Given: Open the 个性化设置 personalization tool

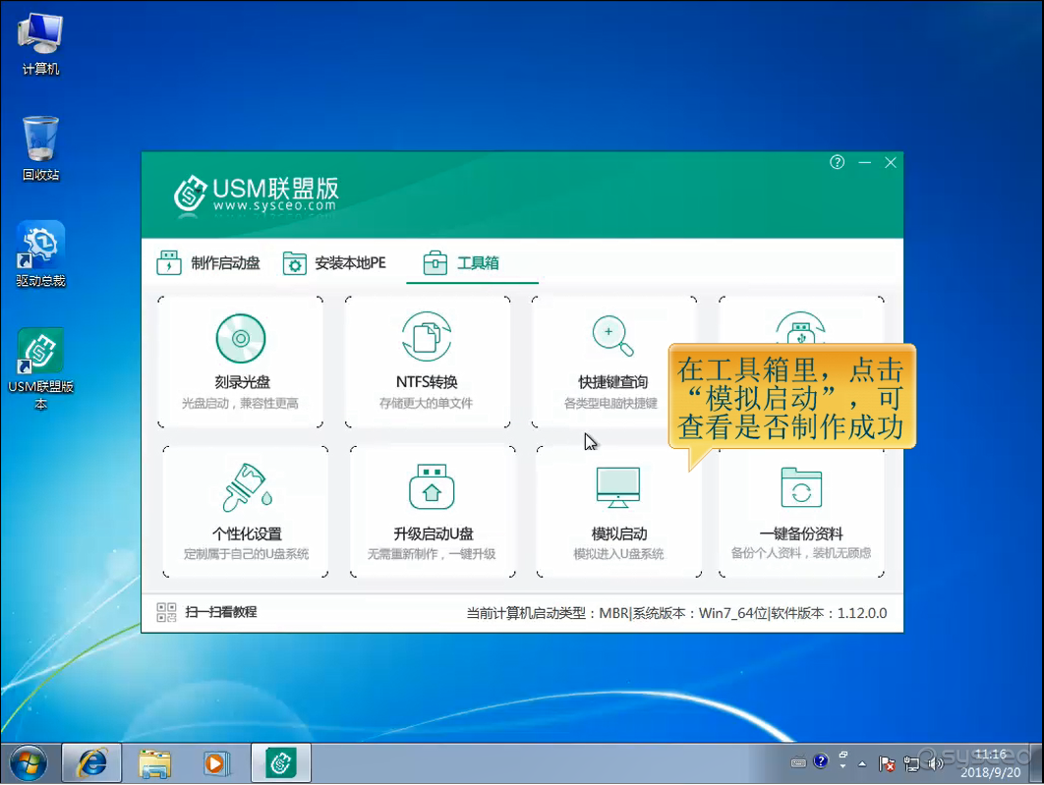Looking at the screenshot, I should click(246, 511).
